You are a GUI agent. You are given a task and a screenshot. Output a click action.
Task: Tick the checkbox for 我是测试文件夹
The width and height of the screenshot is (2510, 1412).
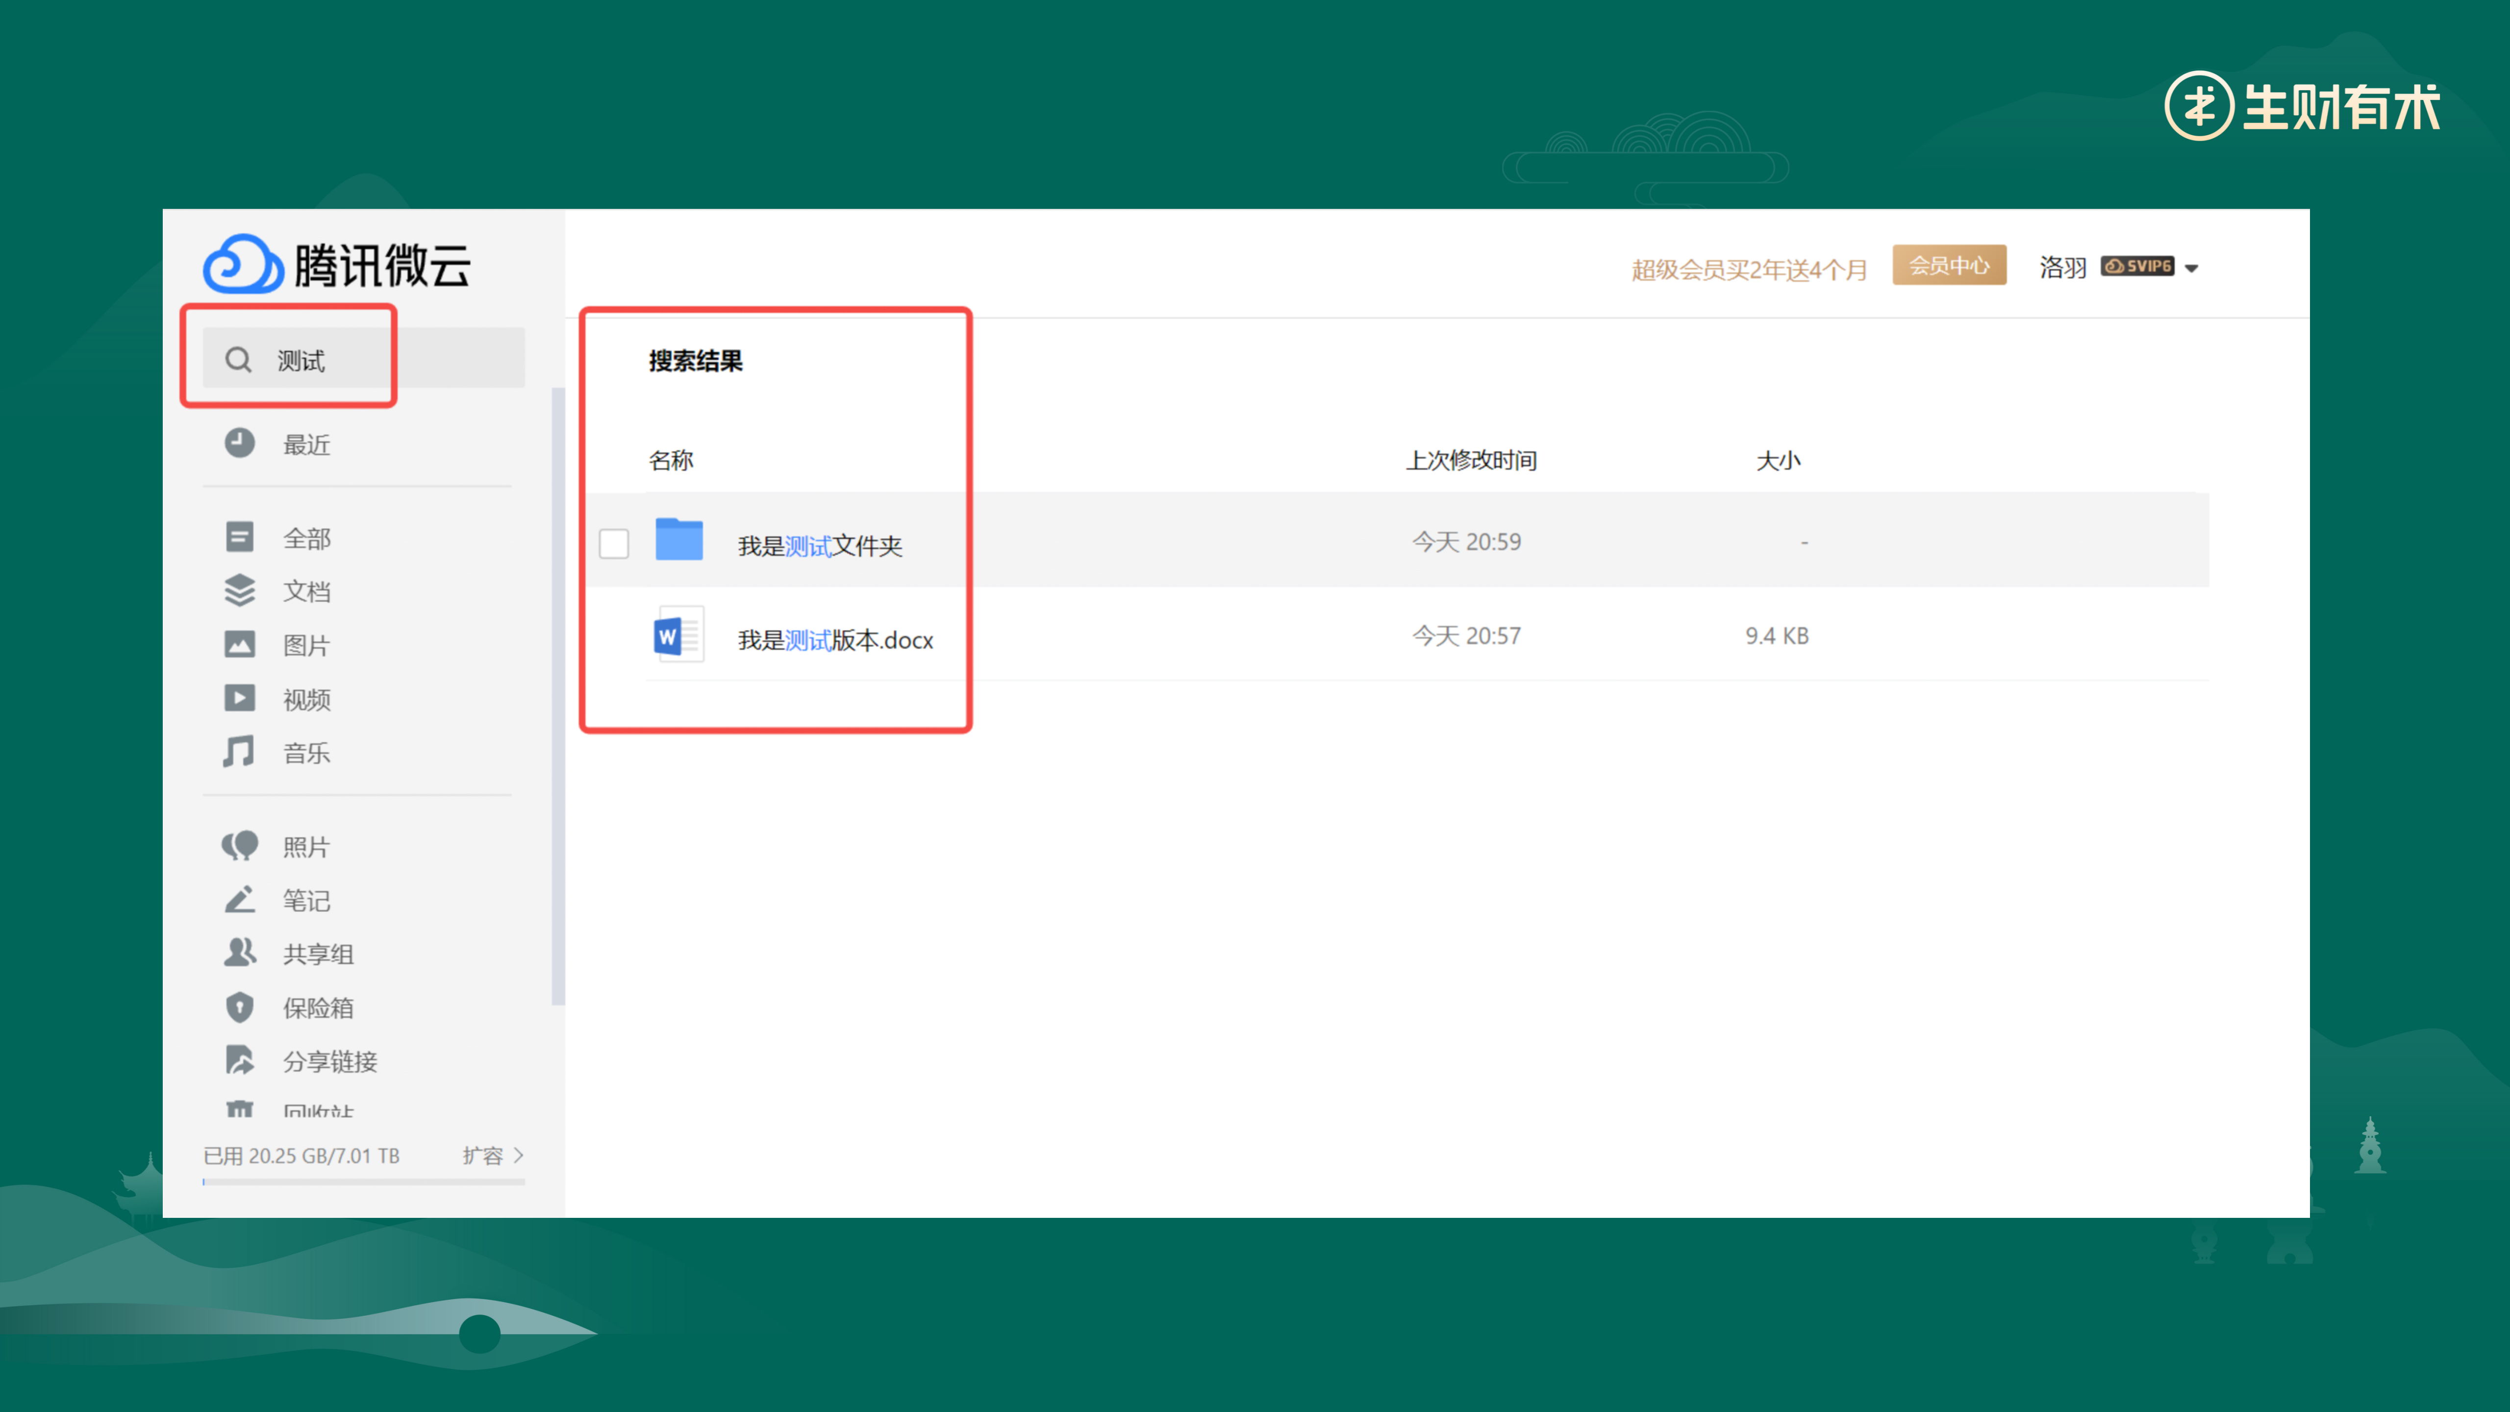614,543
